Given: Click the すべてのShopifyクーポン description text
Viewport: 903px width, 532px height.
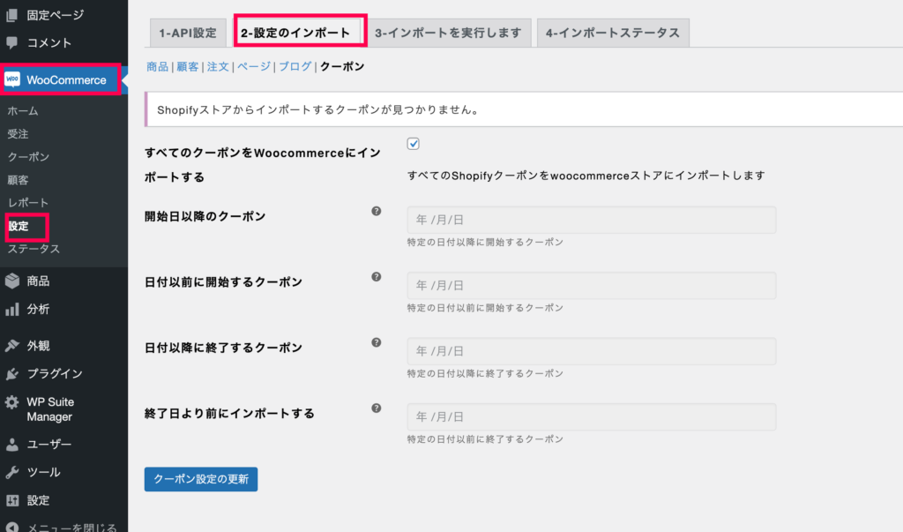Looking at the screenshot, I should pos(586,176).
